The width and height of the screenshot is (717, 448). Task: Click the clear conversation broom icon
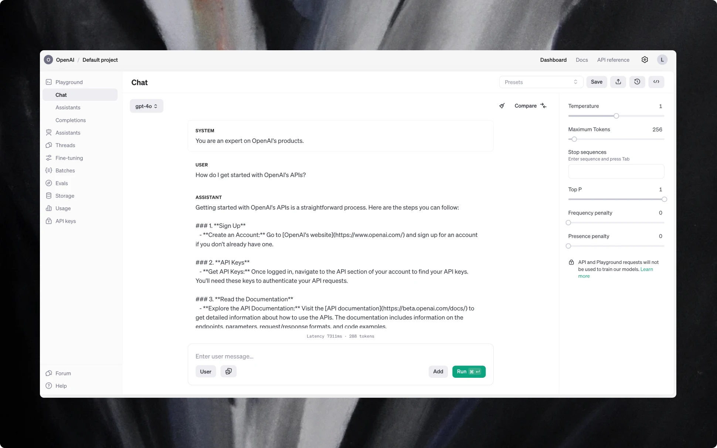pos(502,106)
